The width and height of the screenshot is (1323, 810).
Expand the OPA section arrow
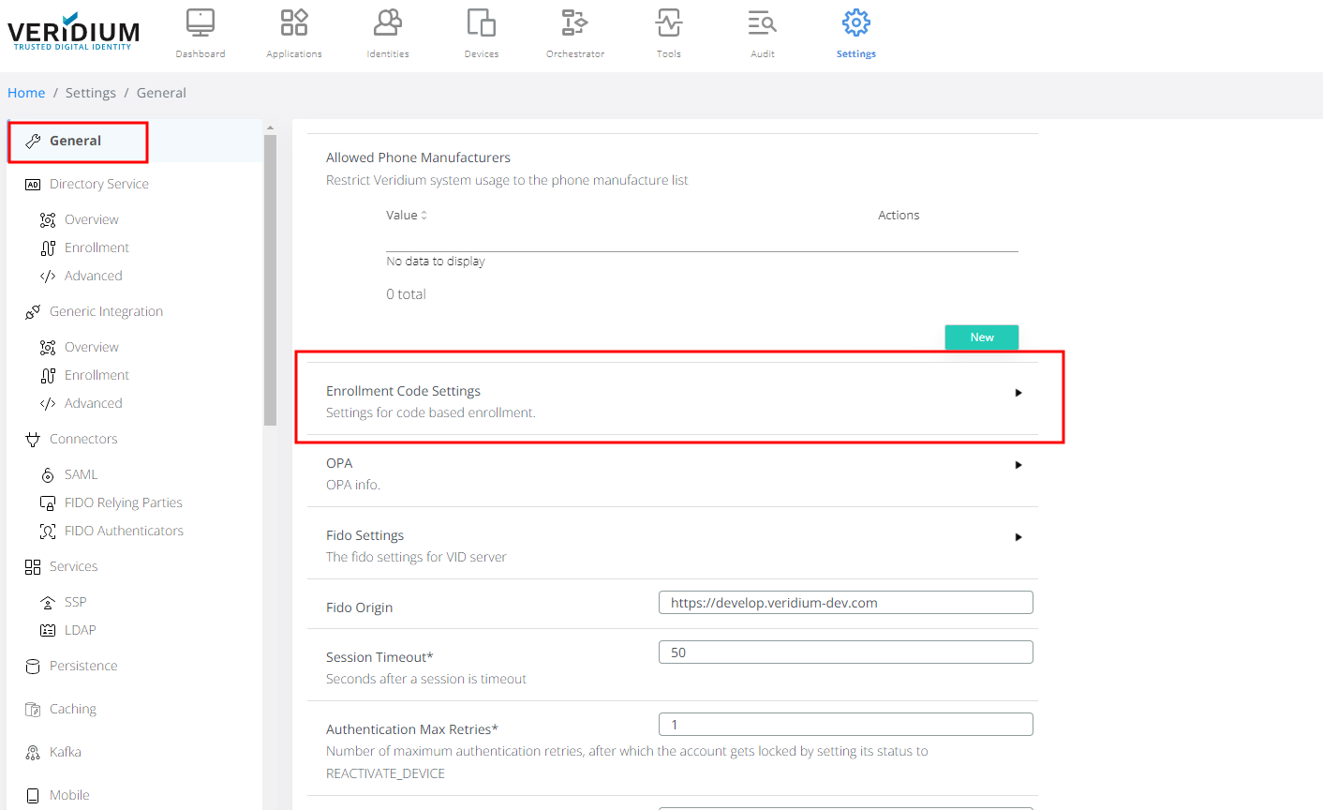(1018, 465)
